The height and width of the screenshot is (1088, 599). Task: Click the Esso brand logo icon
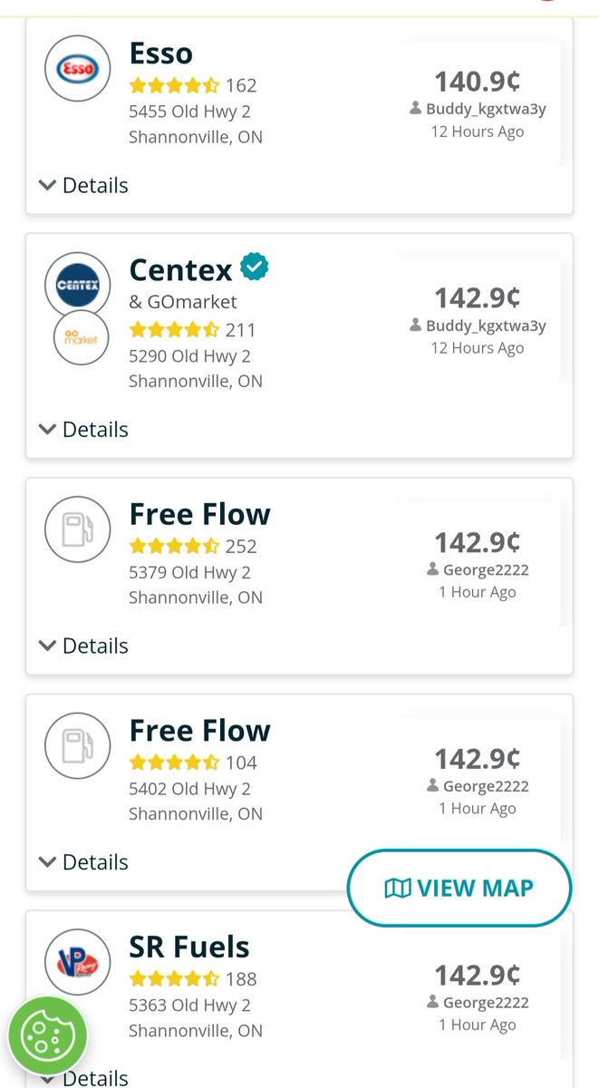78,68
